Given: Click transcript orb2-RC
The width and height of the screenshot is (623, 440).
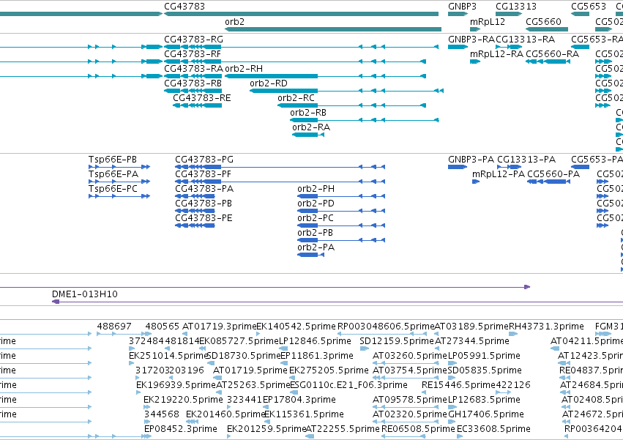Looking at the screenshot, I should [296, 98].
